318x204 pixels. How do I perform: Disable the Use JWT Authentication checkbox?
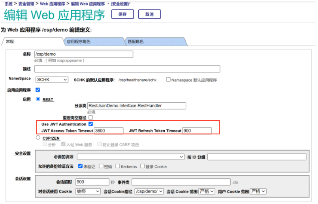coord(91,124)
